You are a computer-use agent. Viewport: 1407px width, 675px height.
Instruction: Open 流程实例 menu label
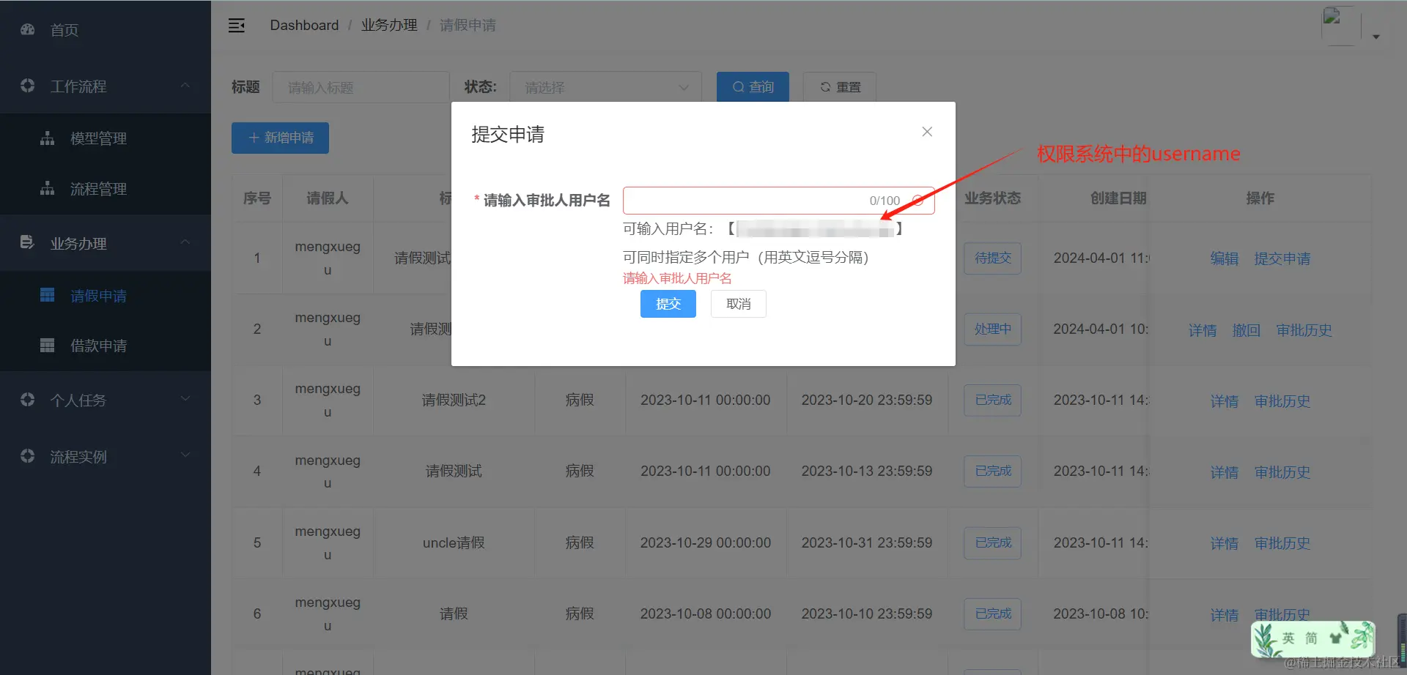pyautogui.click(x=78, y=457)
